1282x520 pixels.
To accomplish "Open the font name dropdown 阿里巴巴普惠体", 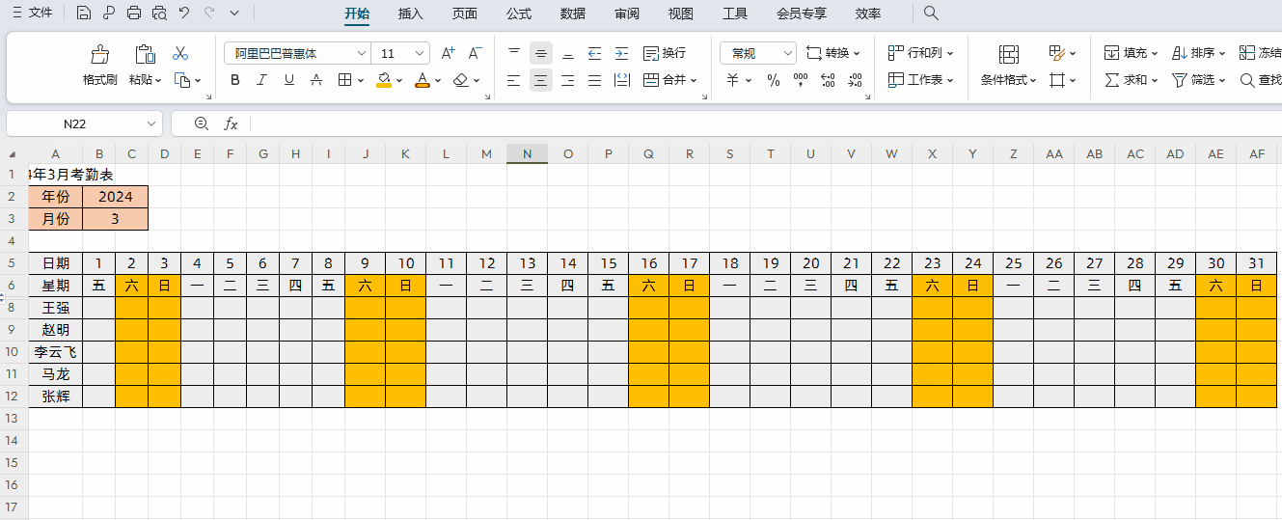I will (x=362, y=53).
